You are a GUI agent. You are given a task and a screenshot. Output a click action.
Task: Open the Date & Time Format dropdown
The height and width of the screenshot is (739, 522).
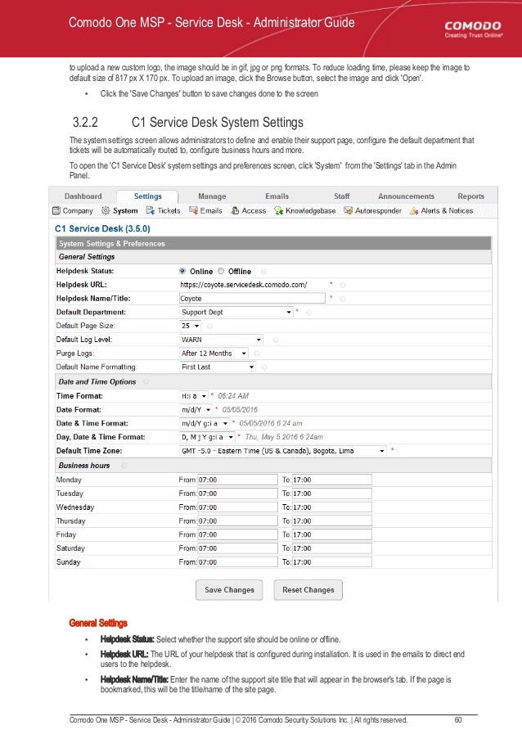tap(205, 423)
